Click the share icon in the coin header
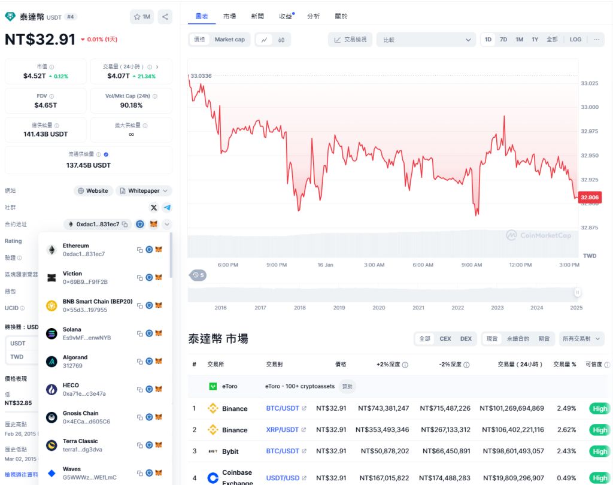The width and height of the screenshot is (613, 485). [165, 17]
